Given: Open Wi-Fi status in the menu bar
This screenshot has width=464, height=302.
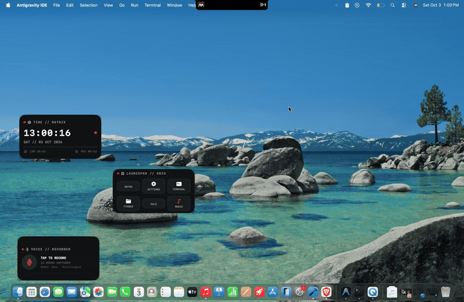Looking at the screenshot, I should 368,5.
